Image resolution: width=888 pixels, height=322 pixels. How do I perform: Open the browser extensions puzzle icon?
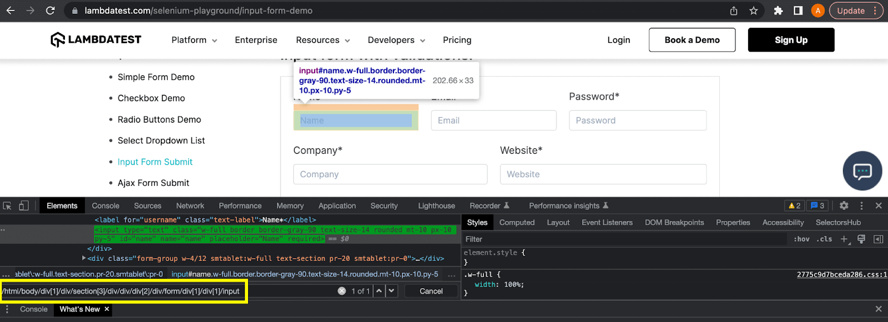(x=778, y=11)
